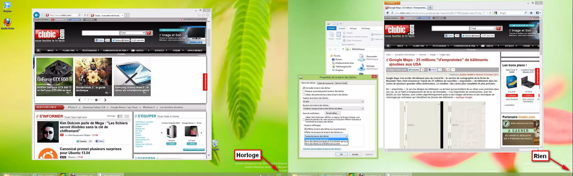Screen dimensions: 573x176
Task: Open 'Position de la barre des tâches' dropdown
Action: click(333, 101)
